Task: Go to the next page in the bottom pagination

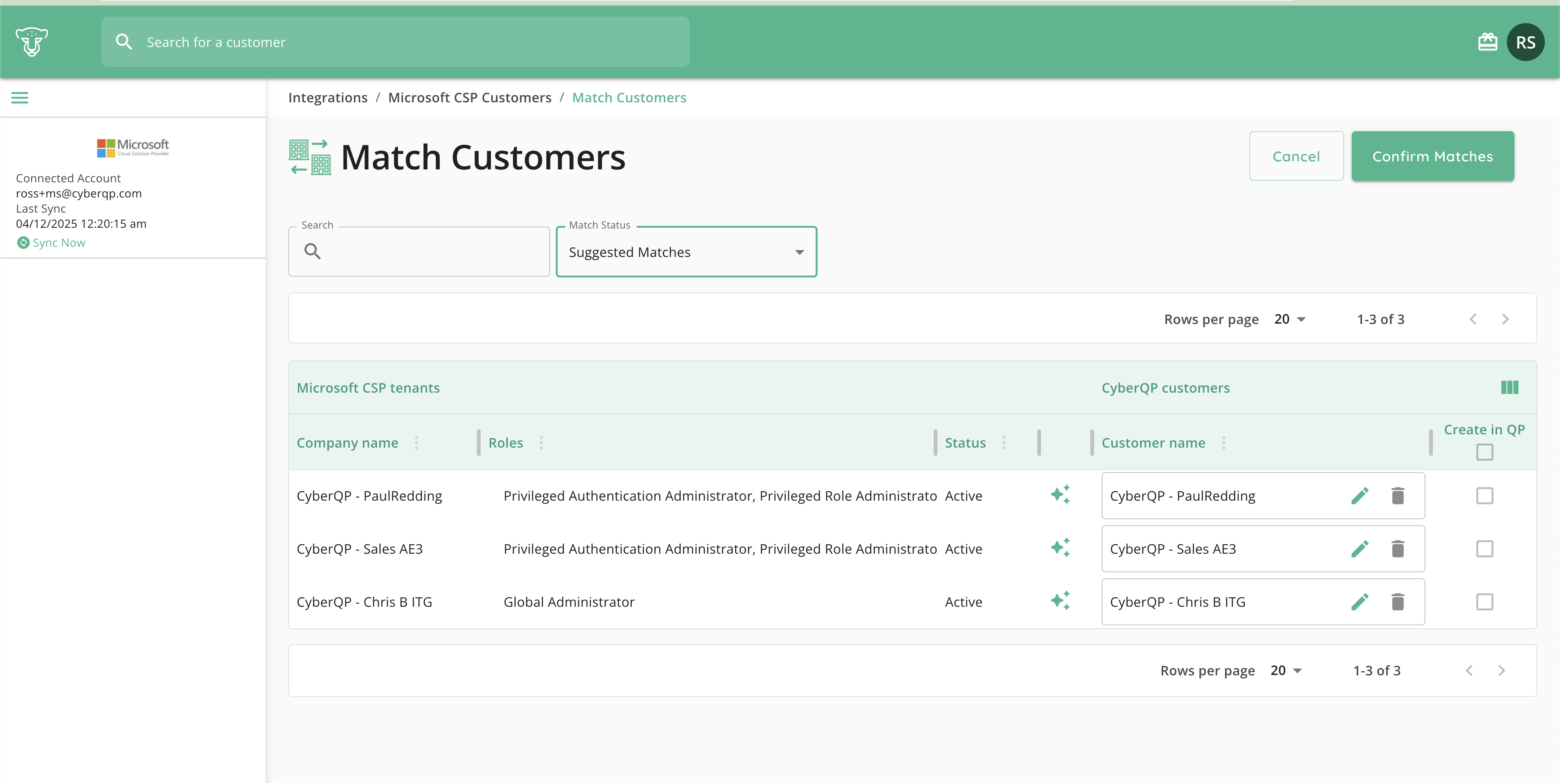Action: (1501, 670)
